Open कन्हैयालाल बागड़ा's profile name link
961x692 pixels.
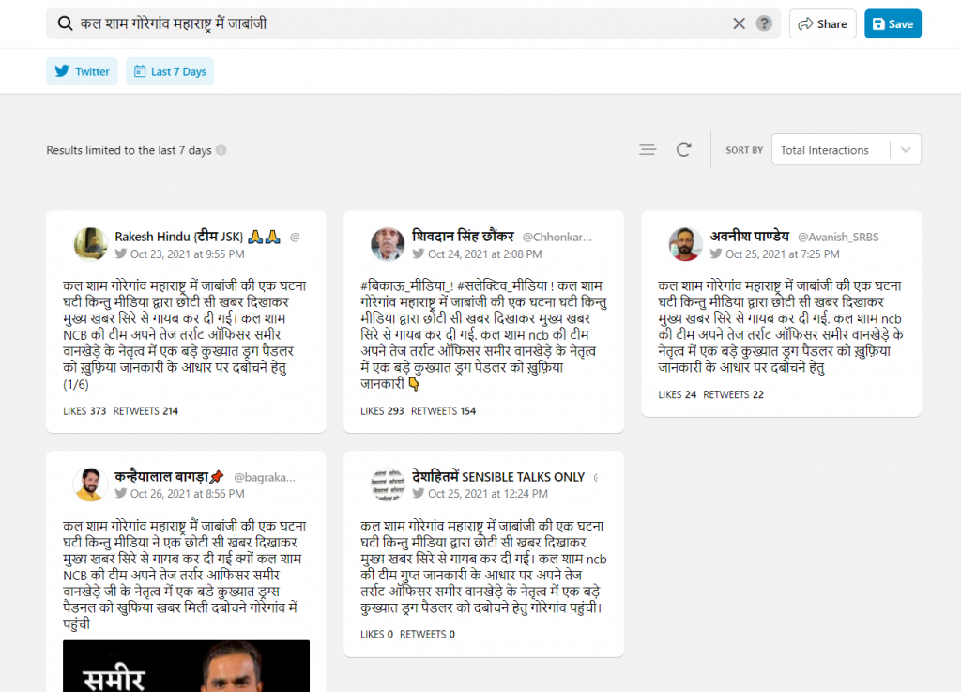[x=169, y=476]
